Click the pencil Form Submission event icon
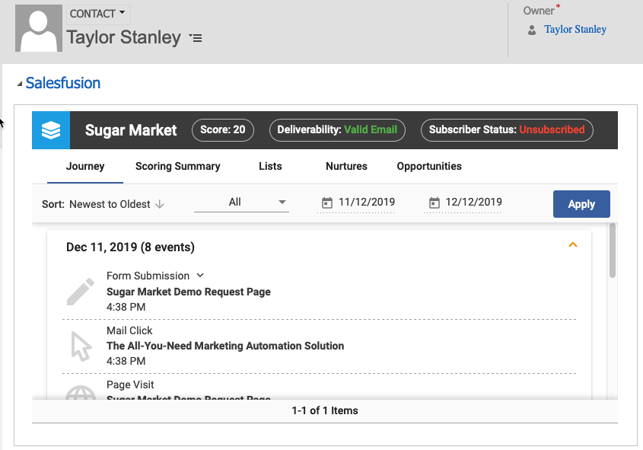This screenshot has width=643, height=450. pos(81,292)
